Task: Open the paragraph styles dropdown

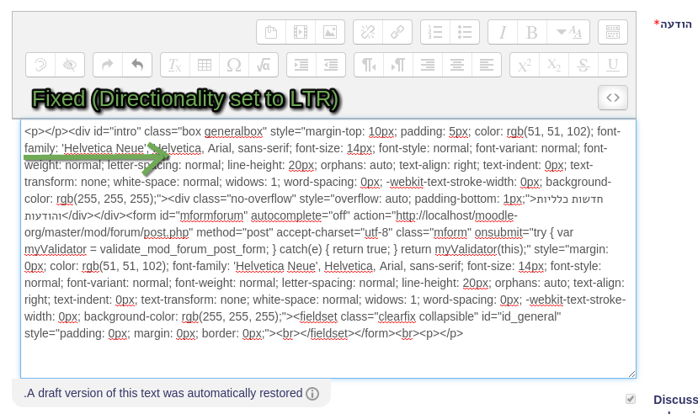Action: click(x=568, y=32)
